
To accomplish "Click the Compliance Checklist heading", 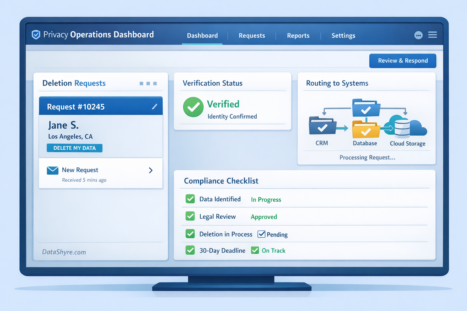I will [x=221, y=181].
